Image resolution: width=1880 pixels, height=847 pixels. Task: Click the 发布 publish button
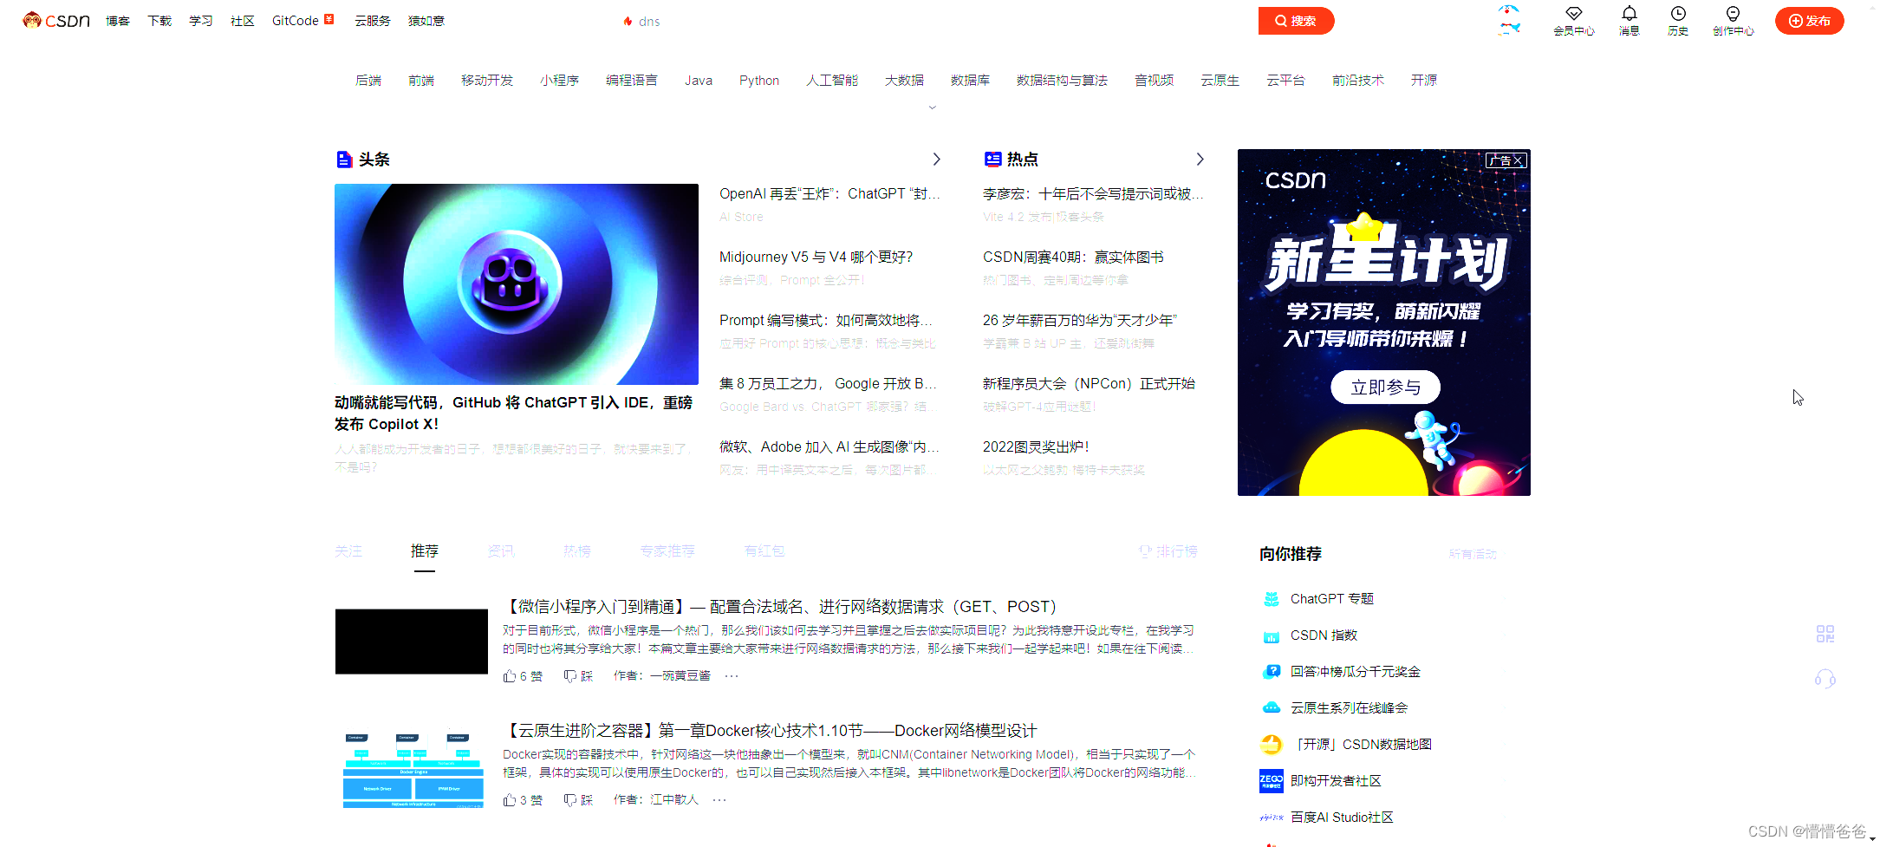point(1809,21)
